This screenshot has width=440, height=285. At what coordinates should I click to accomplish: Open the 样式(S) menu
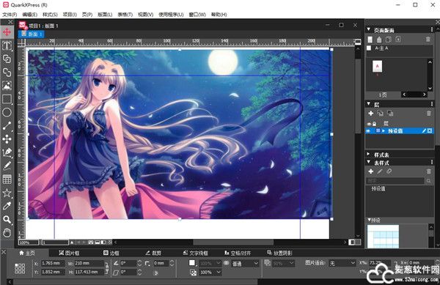point(50,15)
